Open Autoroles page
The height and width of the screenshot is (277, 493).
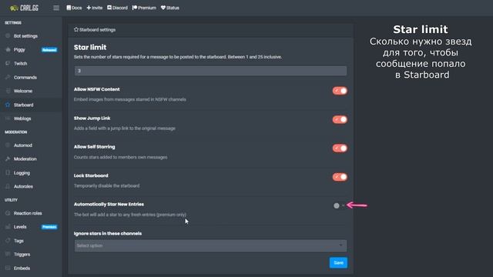pos(23,186)
